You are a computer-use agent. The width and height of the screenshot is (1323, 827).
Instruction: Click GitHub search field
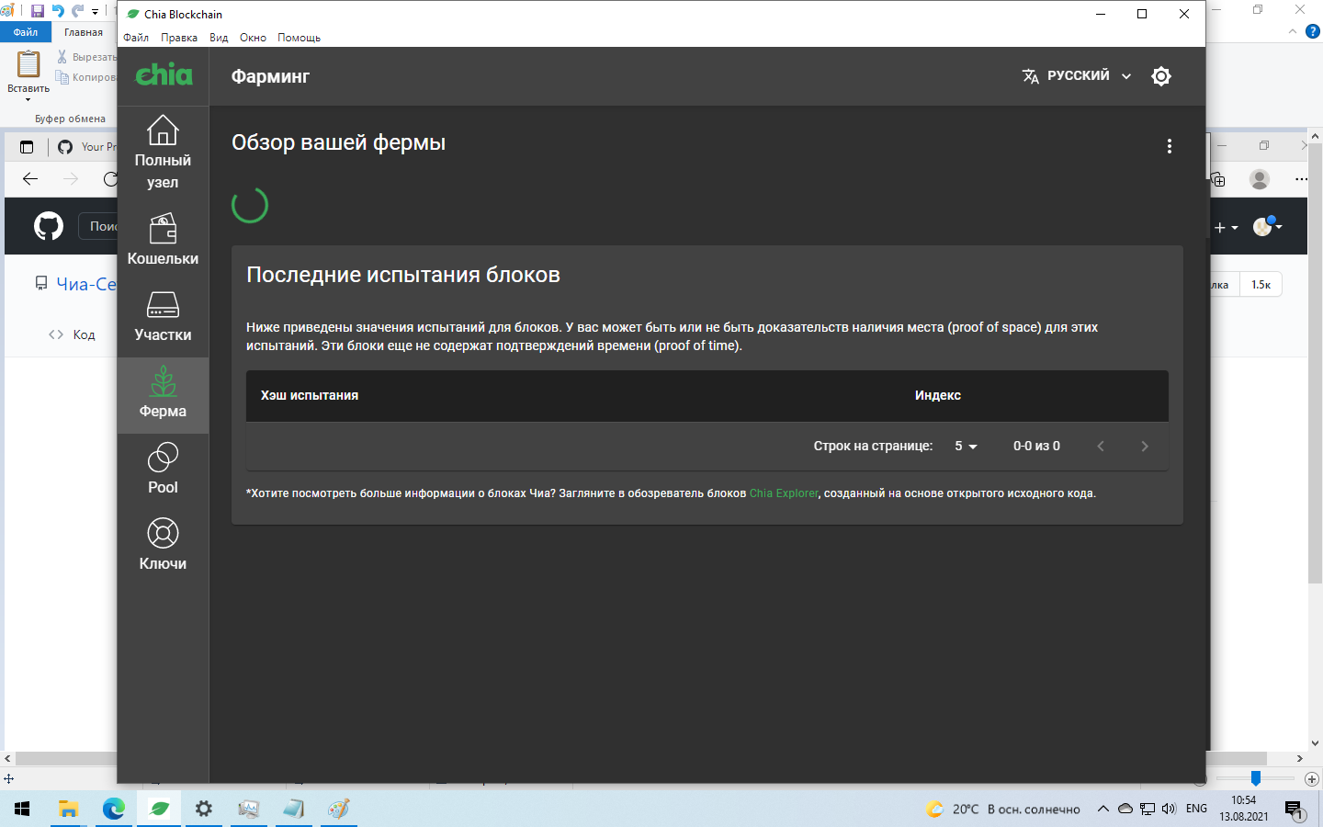(x=98, y=226)
